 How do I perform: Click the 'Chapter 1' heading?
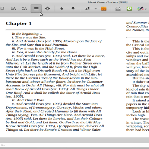pyautogui.click(x=19, y=23)
